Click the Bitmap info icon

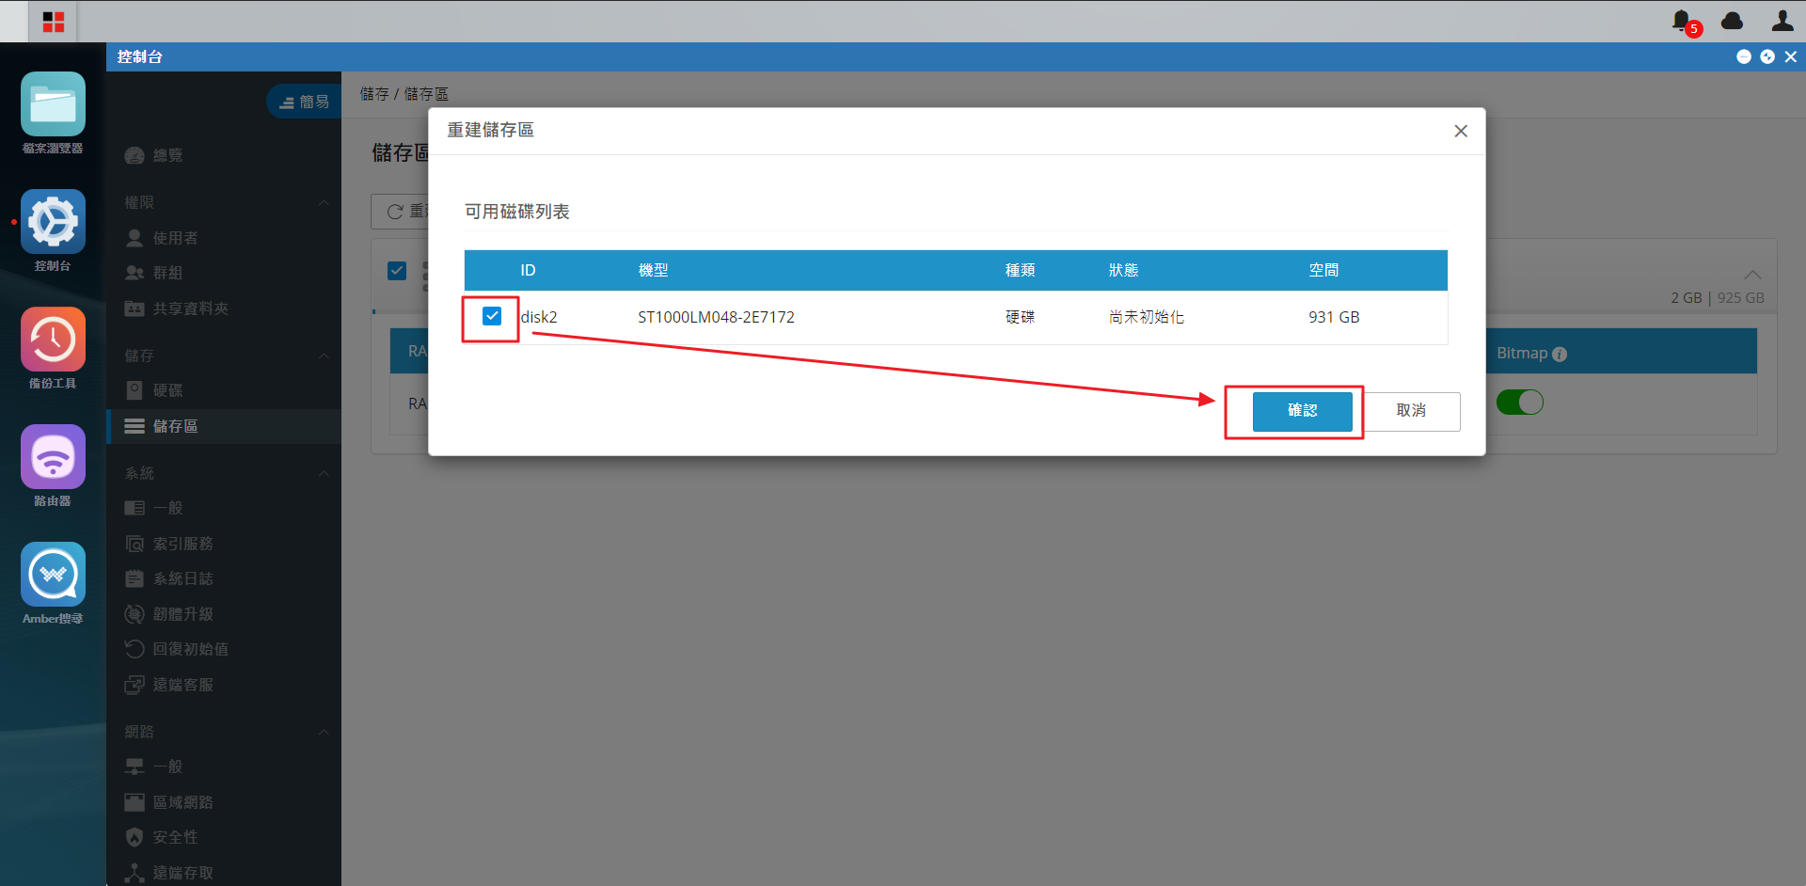pos(1560,355)
